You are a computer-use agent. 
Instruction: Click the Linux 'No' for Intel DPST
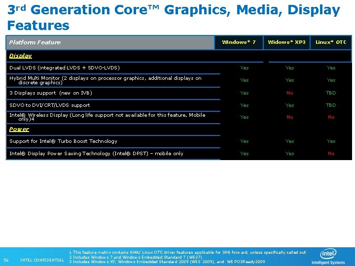[x=331, y=154]
